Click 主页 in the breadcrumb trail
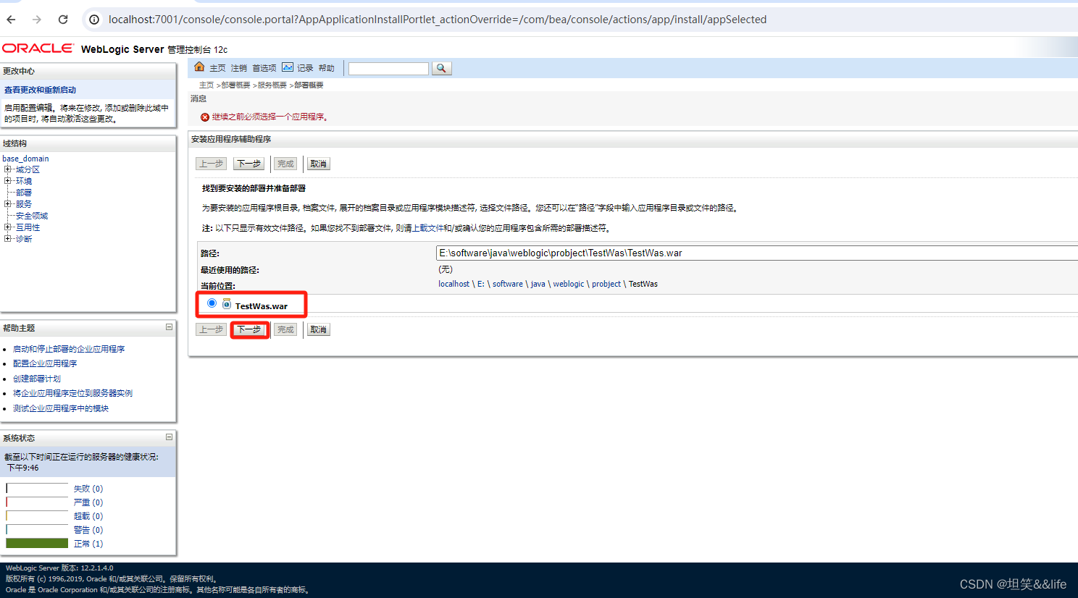Image resolution: width=1078 pixels, height=598 pixels. click(x=206, y=85)
